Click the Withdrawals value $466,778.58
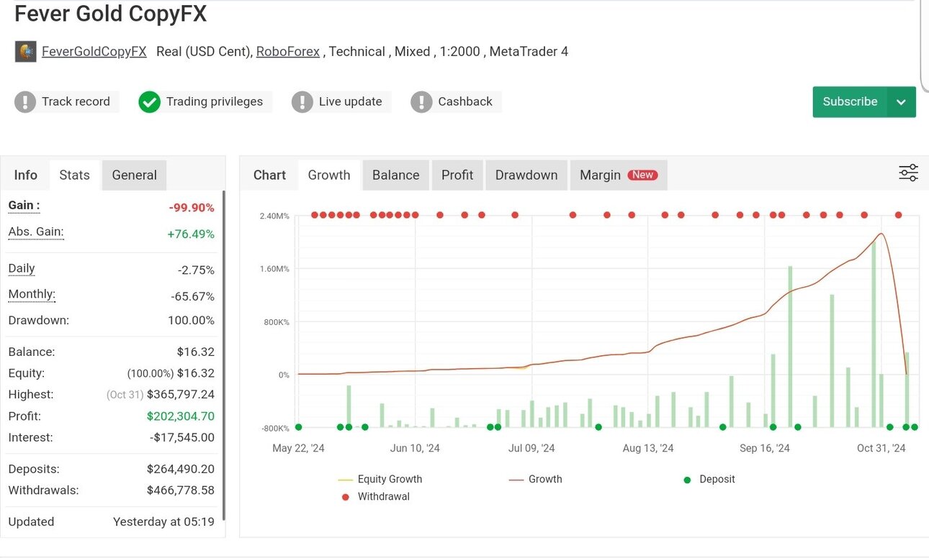 181,490
